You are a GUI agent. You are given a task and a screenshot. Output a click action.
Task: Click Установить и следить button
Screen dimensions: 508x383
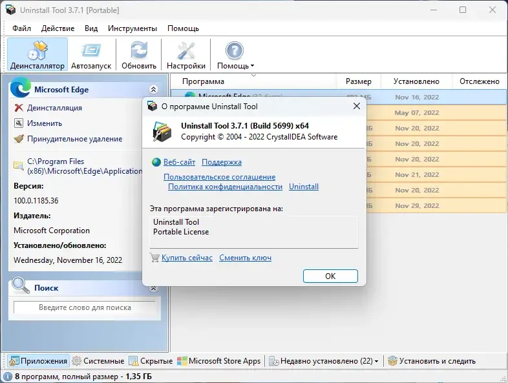coord(432,361)
